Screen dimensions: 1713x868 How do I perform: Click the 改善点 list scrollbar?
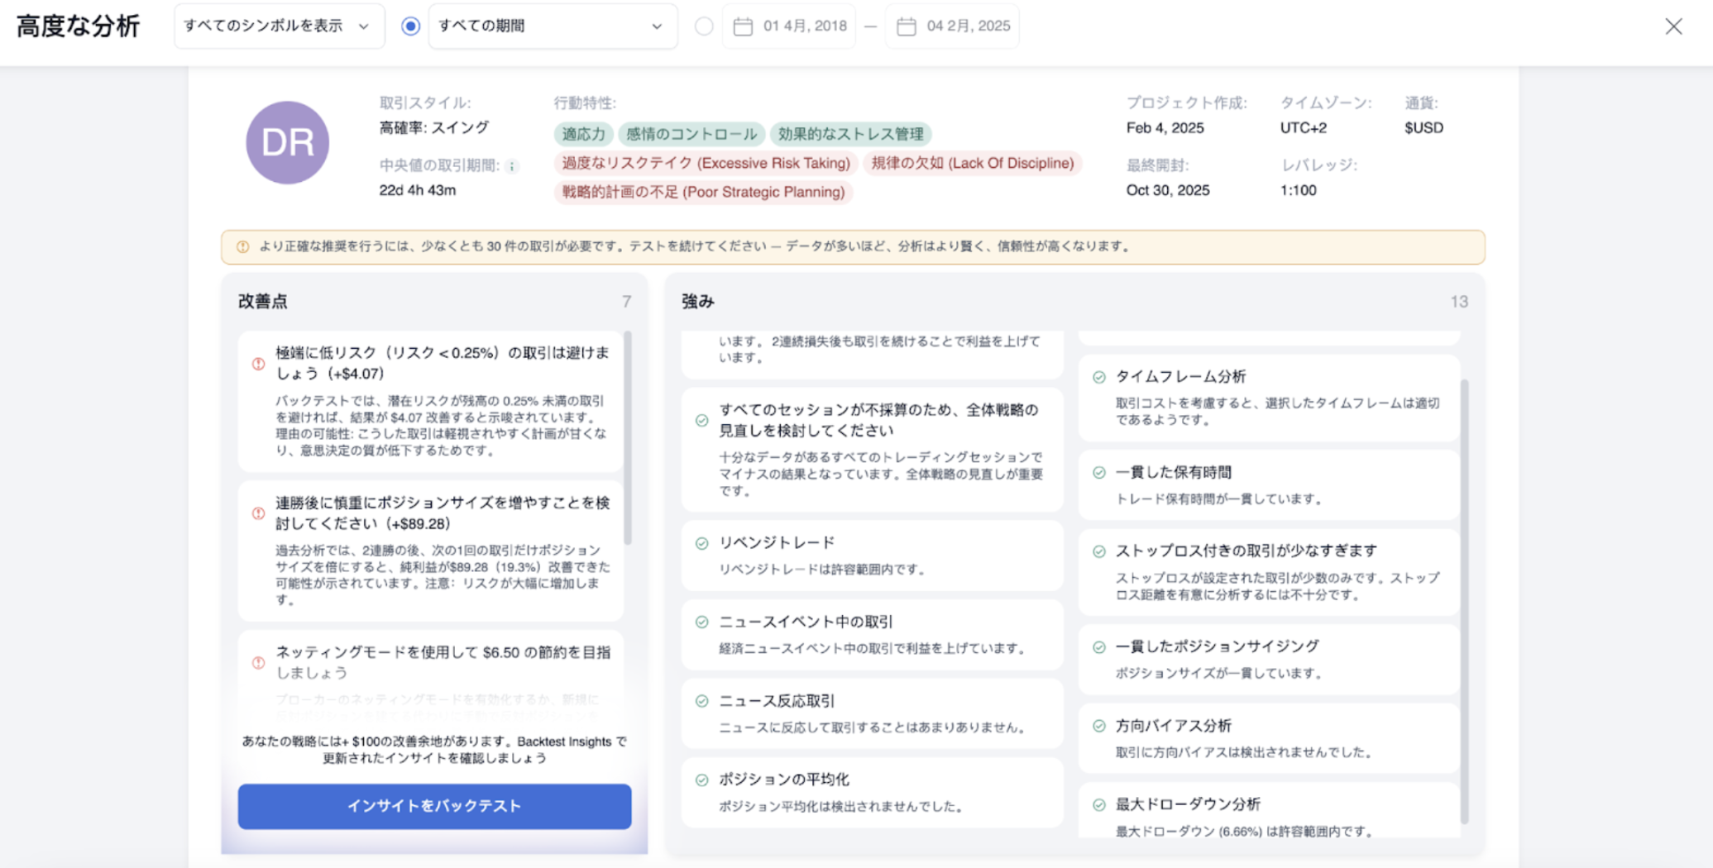(x=627, y=438)
